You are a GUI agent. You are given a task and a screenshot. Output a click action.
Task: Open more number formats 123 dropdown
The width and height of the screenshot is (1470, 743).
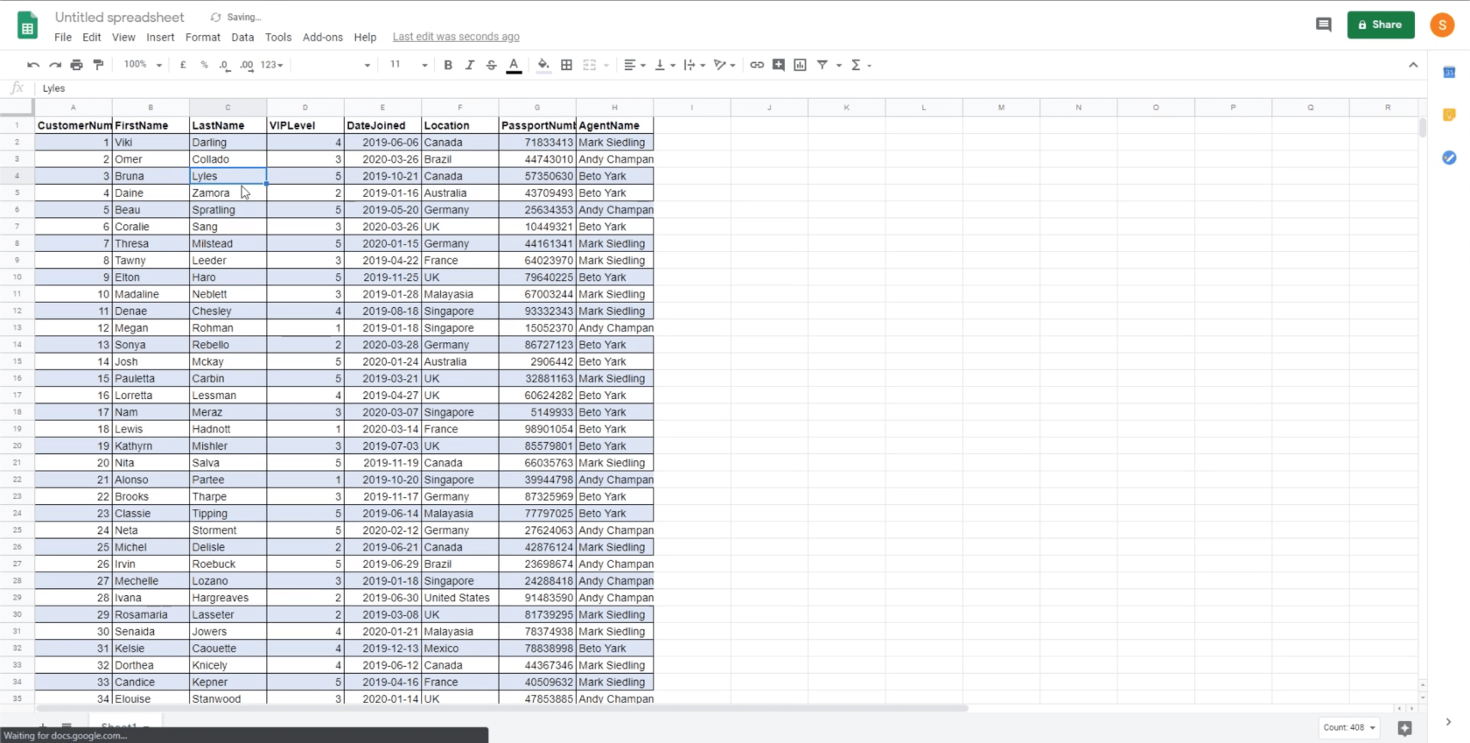point(272,65)
